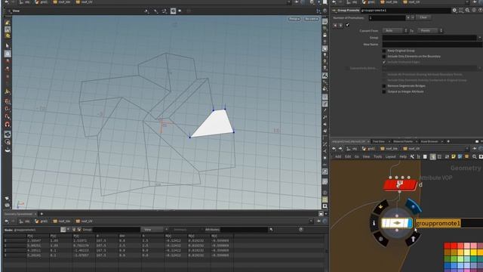Click the info ring button beside grouppromote1 node
The width and height of the screenshot is (483, 272).
tap(374, 223)
